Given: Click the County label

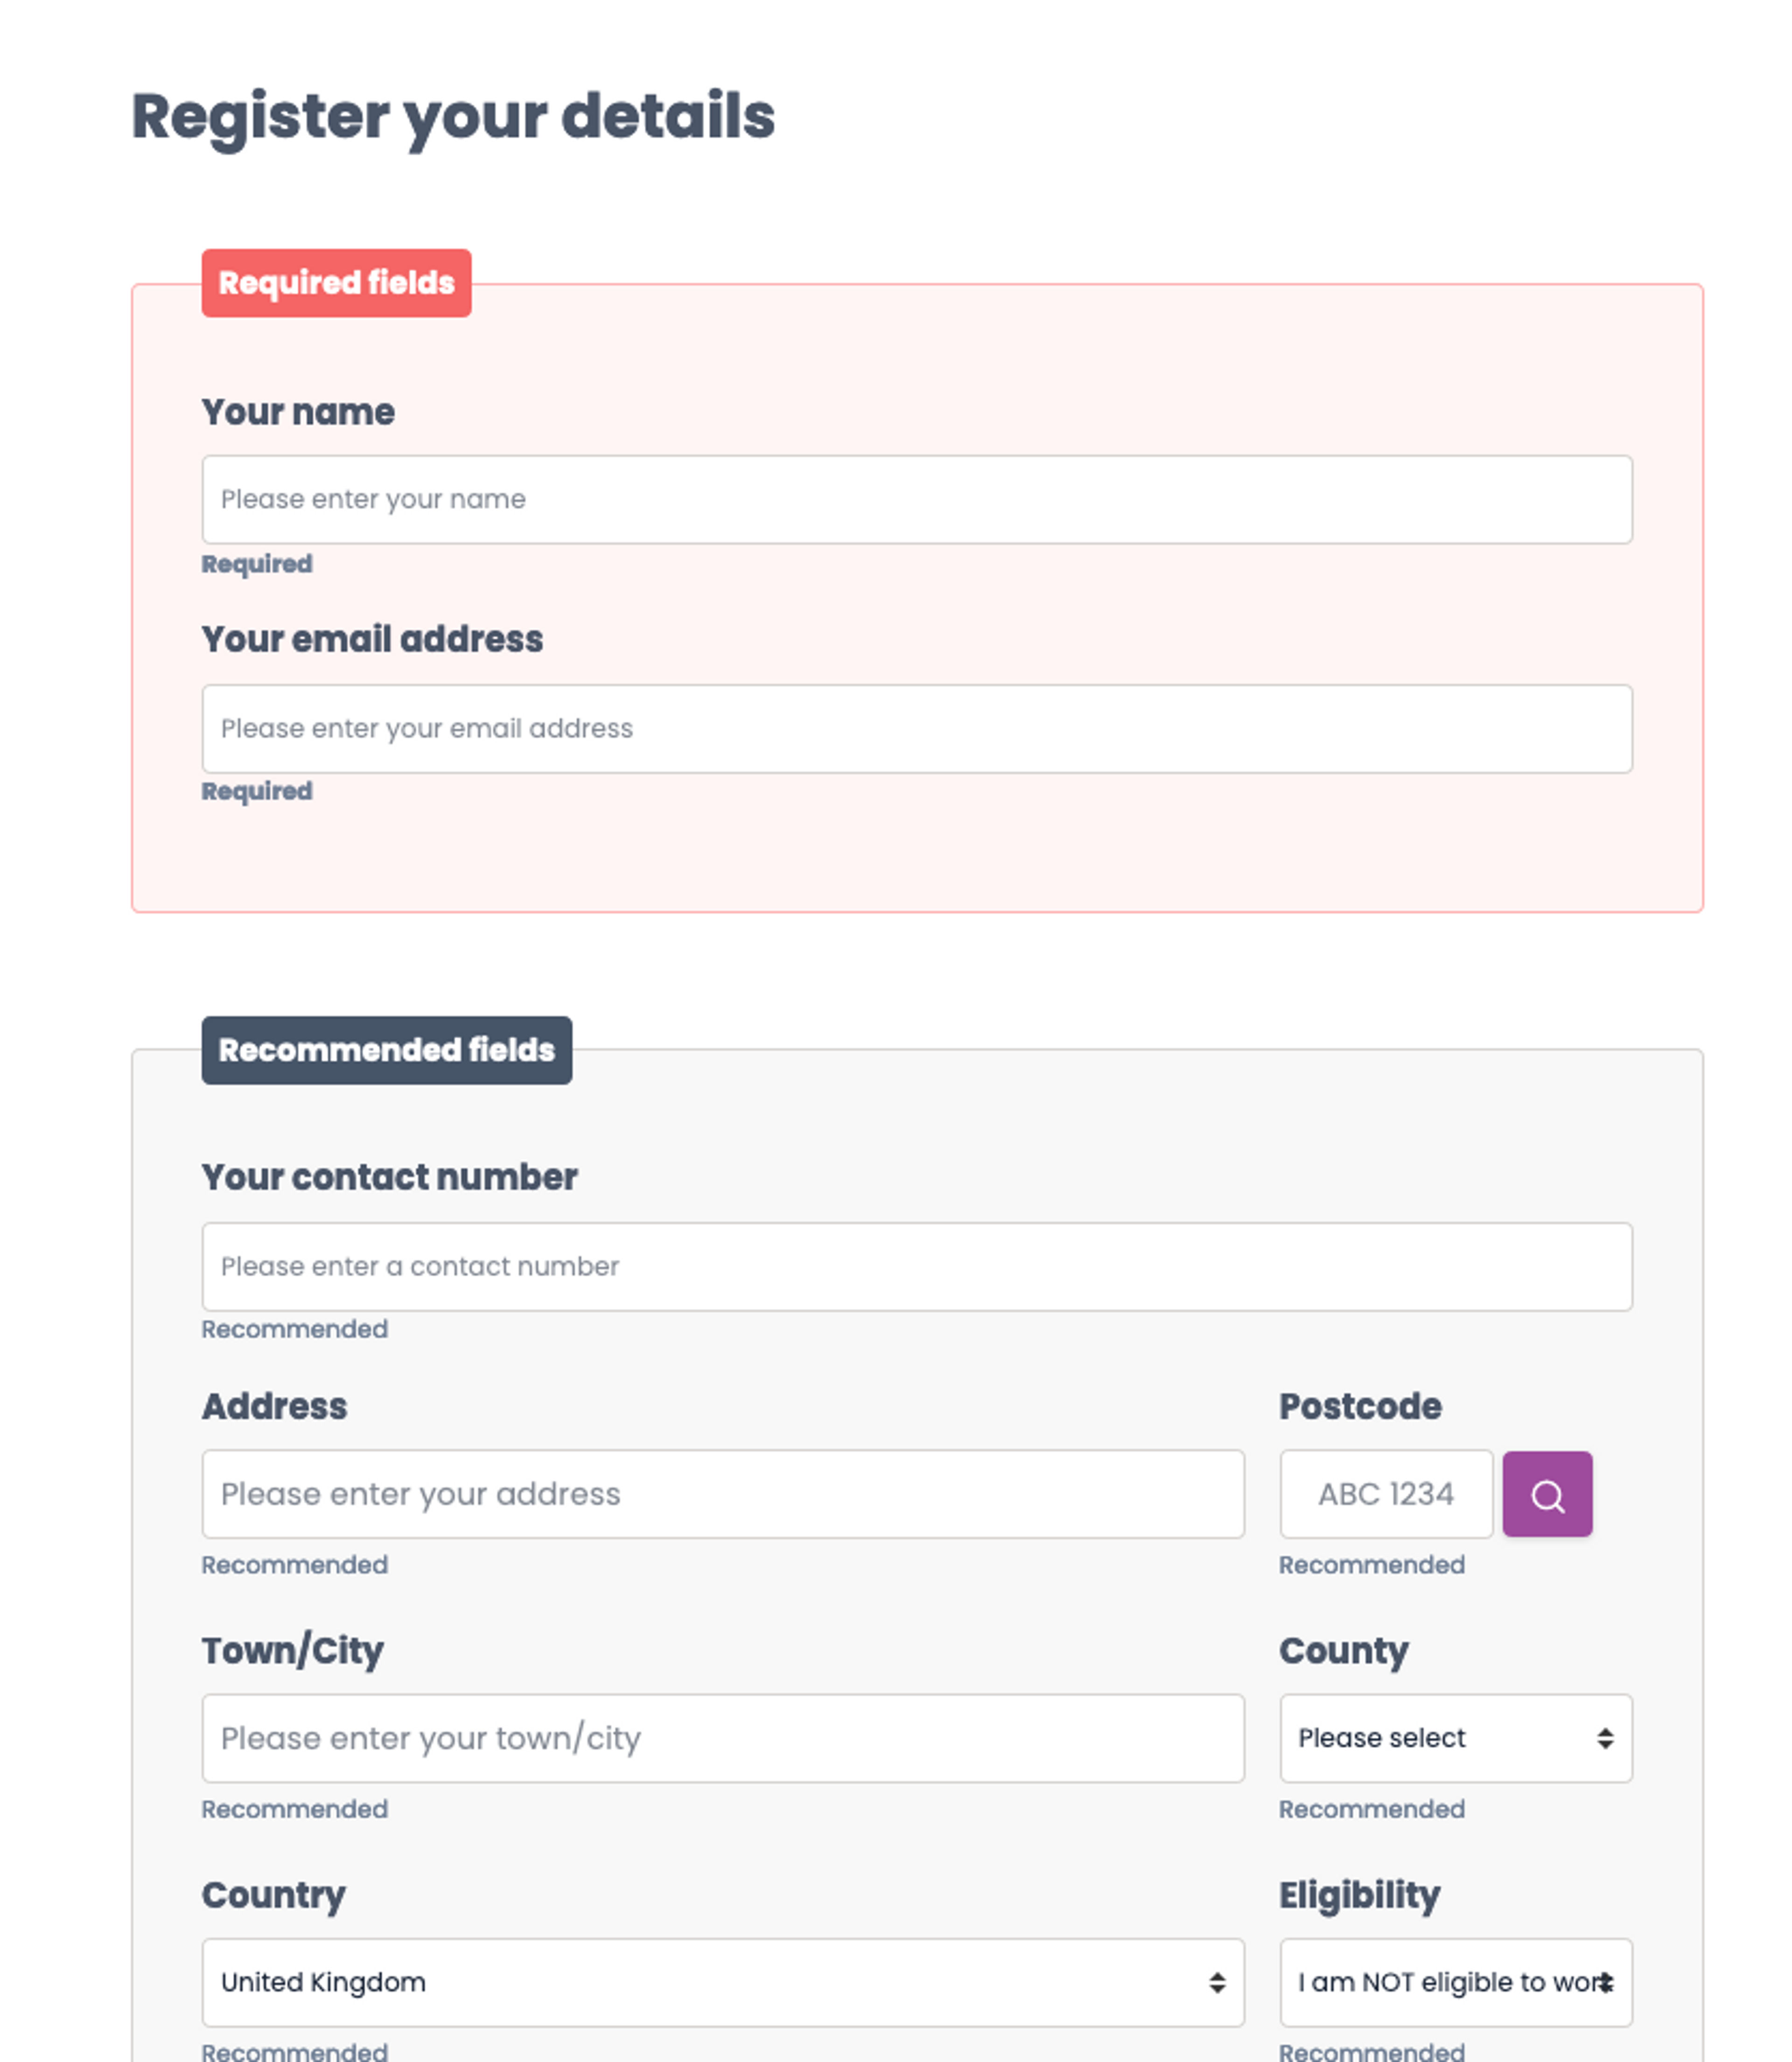Looking at the screenshot, I should click(x=1343, y=1650).
